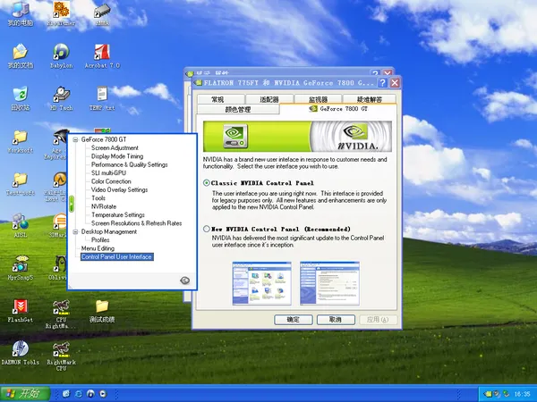Select NVRotate in the tree
Viewport: 537px width, 402px height.
[104, 206]
